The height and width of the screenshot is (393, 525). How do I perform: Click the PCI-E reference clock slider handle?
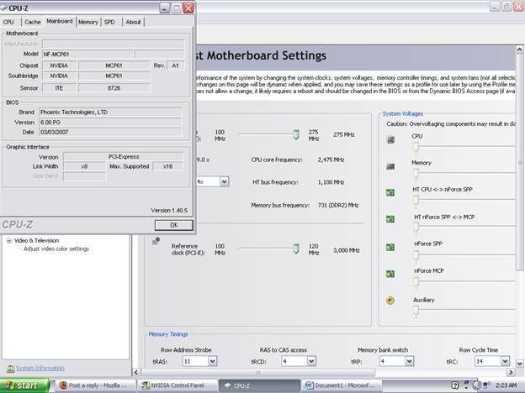[296, 249]
